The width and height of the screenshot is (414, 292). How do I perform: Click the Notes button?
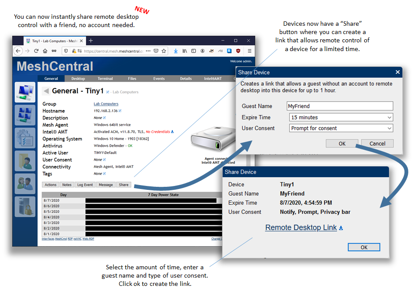67,185
